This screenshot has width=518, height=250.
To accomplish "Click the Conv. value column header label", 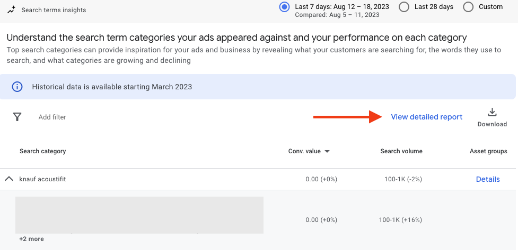I will 304,151.
